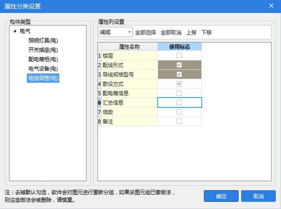
Task: Toggle the 敷设方式 checkbox
Action: pyautogui.click(x=179, y=84)
